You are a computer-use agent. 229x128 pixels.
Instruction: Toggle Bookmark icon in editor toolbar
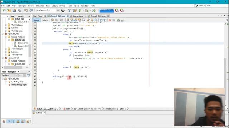pos(96,20)
